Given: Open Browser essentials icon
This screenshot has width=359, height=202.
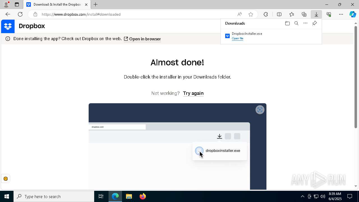Looking at the screenshot, I should 329,14.
